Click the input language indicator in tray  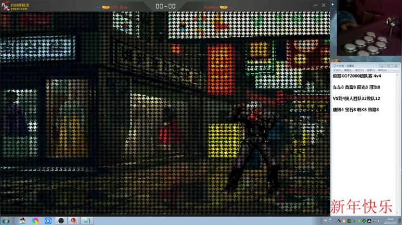pos(326,221)
